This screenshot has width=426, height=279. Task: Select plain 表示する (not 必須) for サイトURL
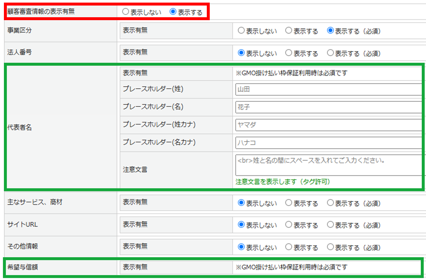(289, 225)
